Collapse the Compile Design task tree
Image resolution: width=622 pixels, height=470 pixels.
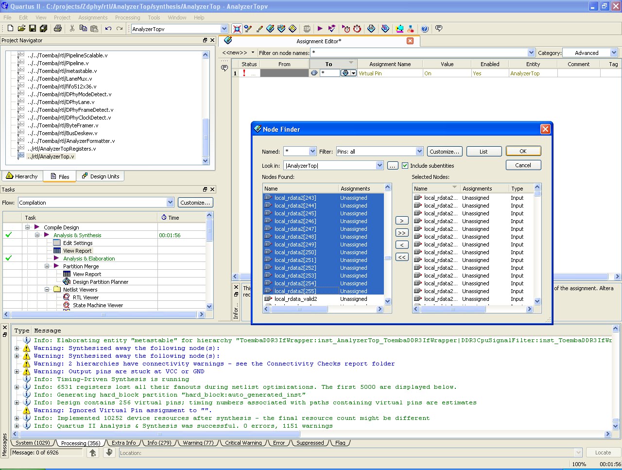click(x=28, y=227)
